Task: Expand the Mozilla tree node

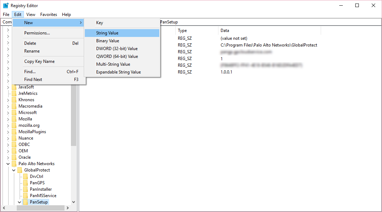Action: [x=8, y=119]
